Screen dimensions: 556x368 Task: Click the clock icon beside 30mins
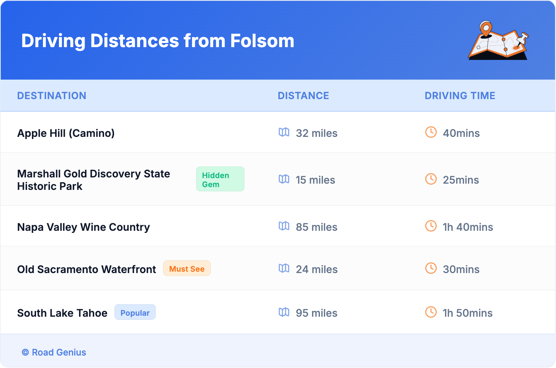431,269
